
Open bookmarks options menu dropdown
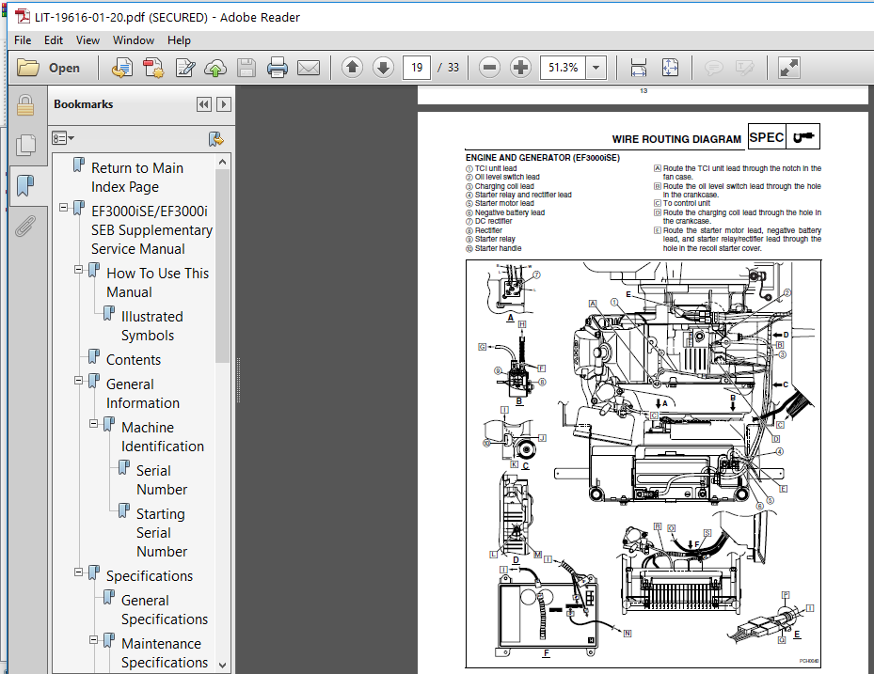click(62, 137)
